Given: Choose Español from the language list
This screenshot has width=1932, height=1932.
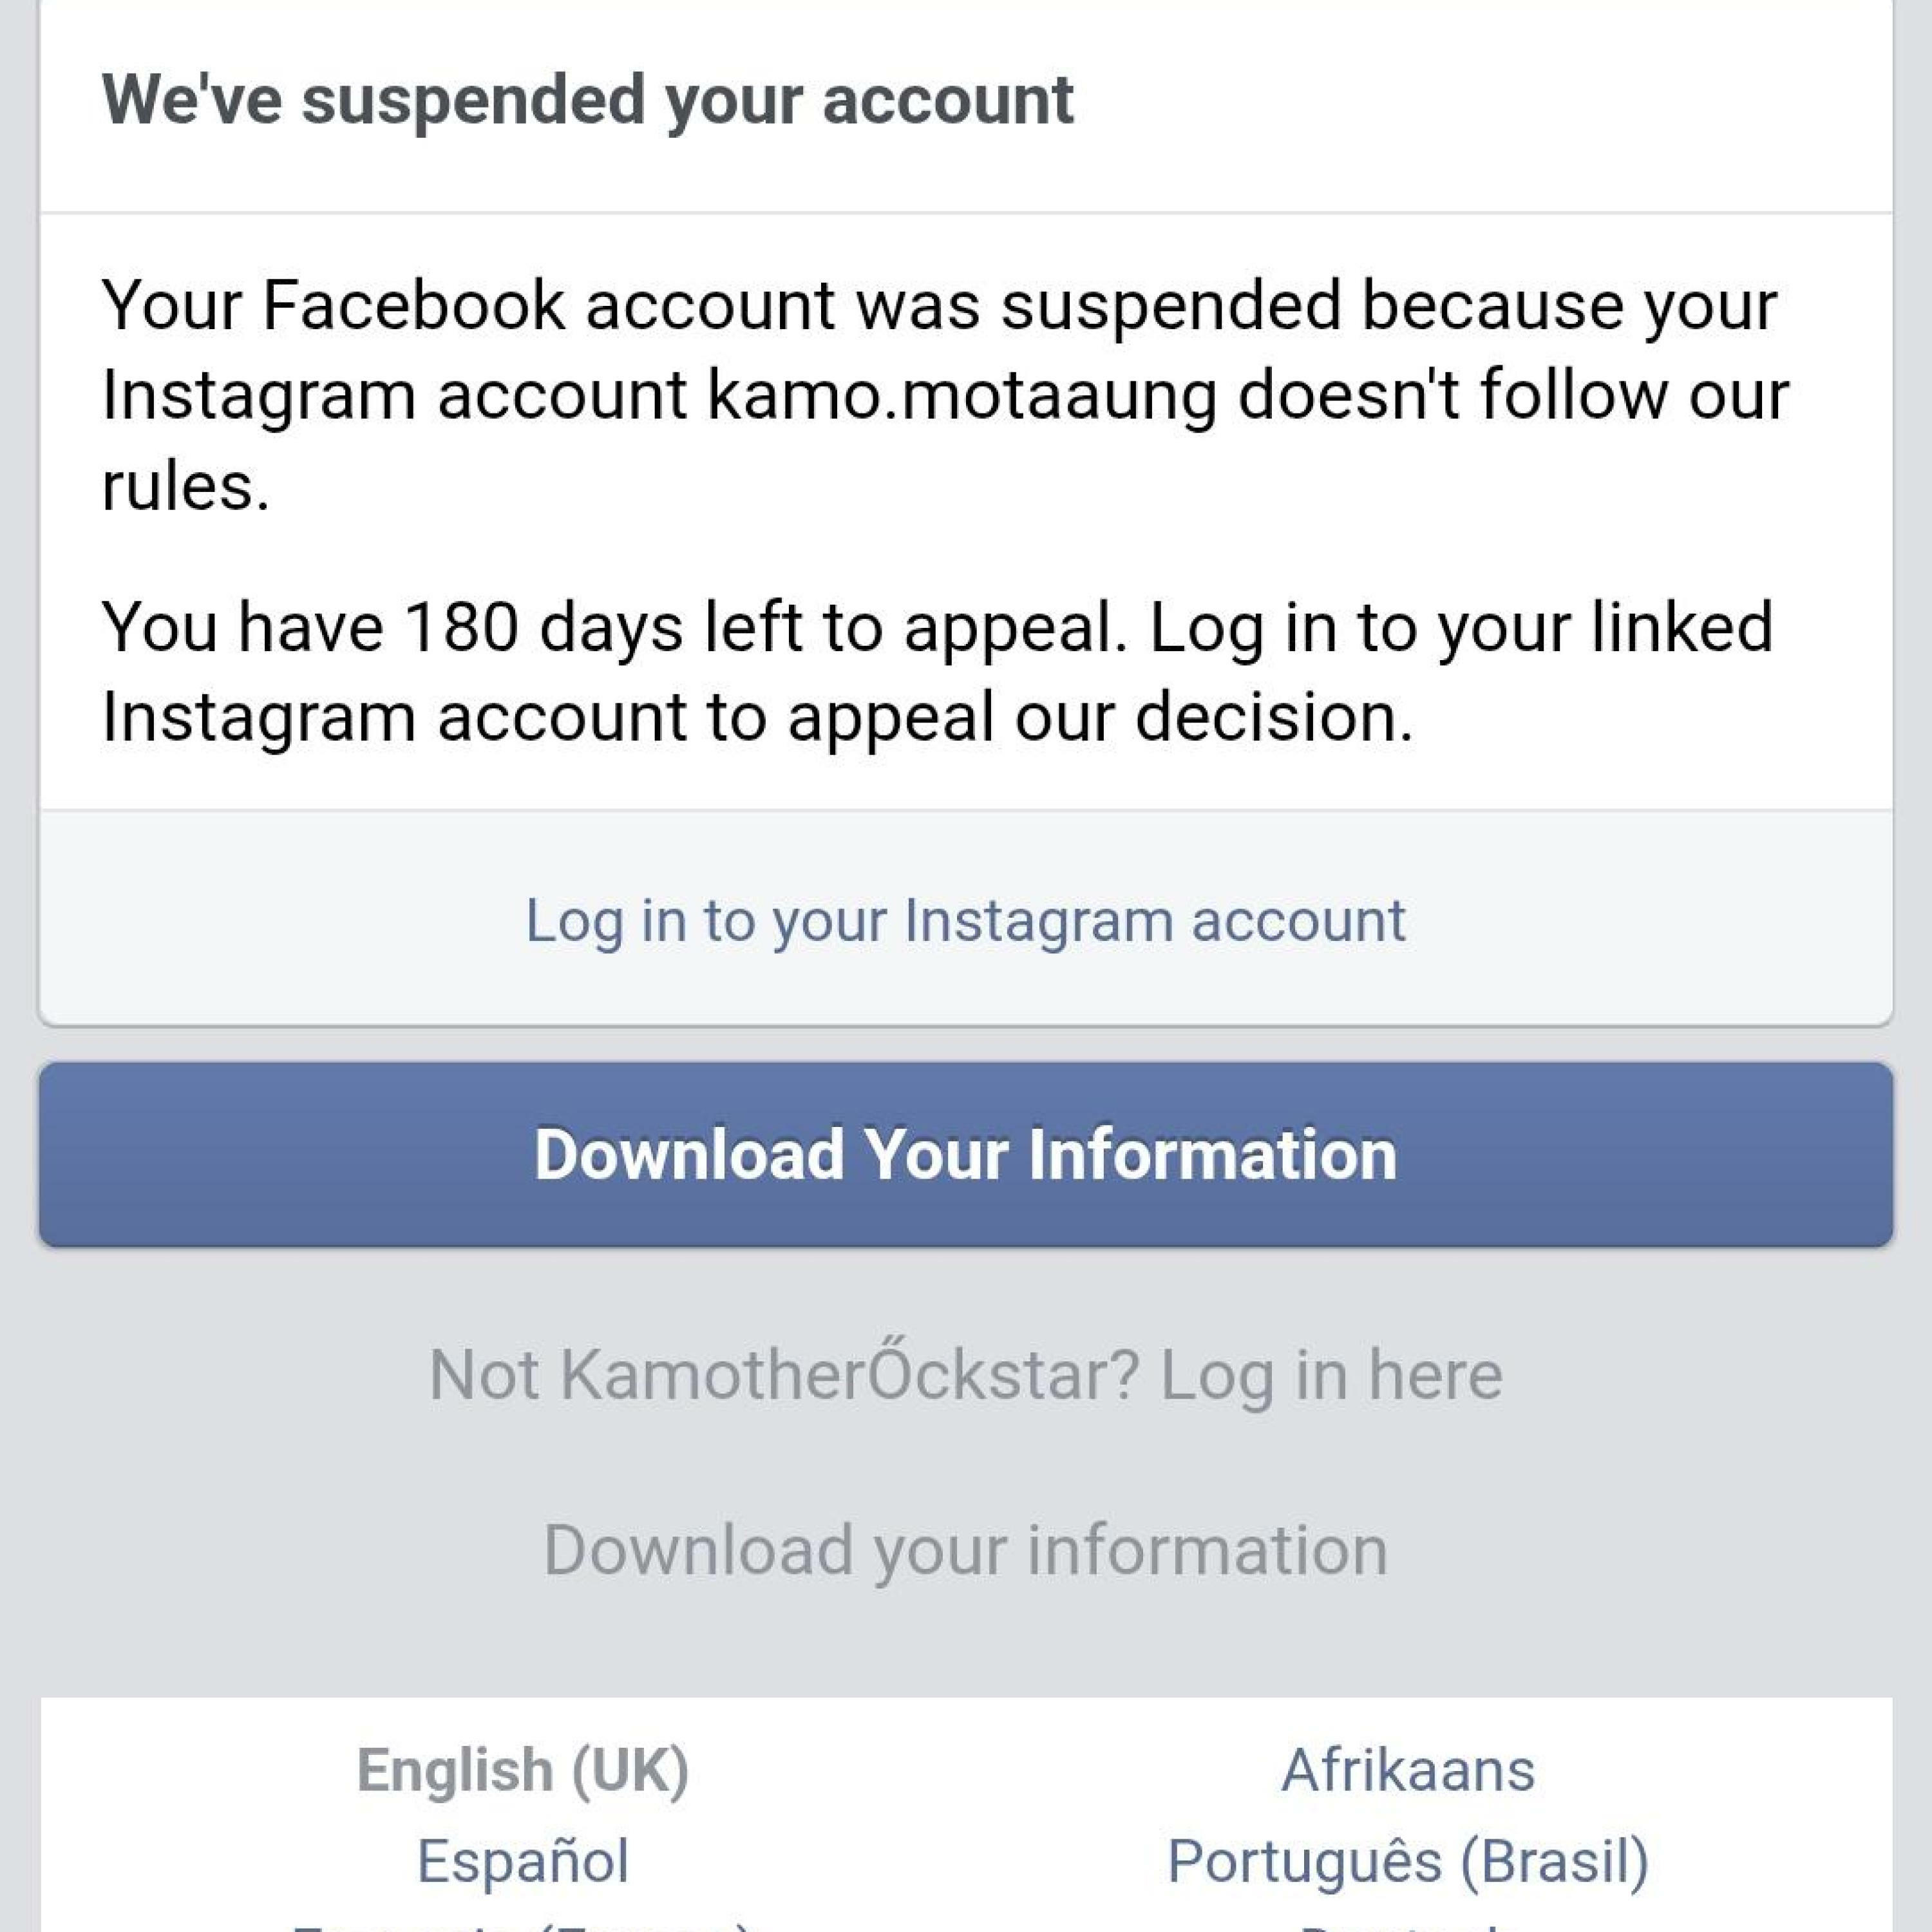Looking at the screenshot, I should 522,1861.
